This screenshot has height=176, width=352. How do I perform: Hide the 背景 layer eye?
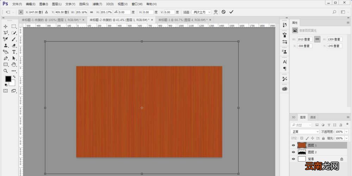(293, 159)
